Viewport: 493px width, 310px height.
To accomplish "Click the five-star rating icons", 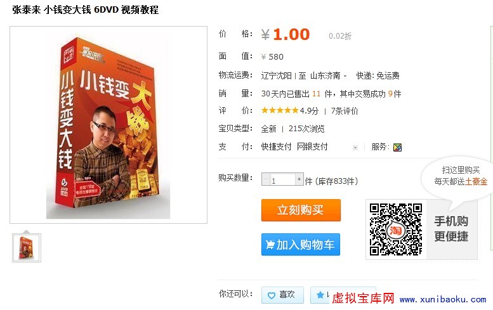I will (280, 110).
